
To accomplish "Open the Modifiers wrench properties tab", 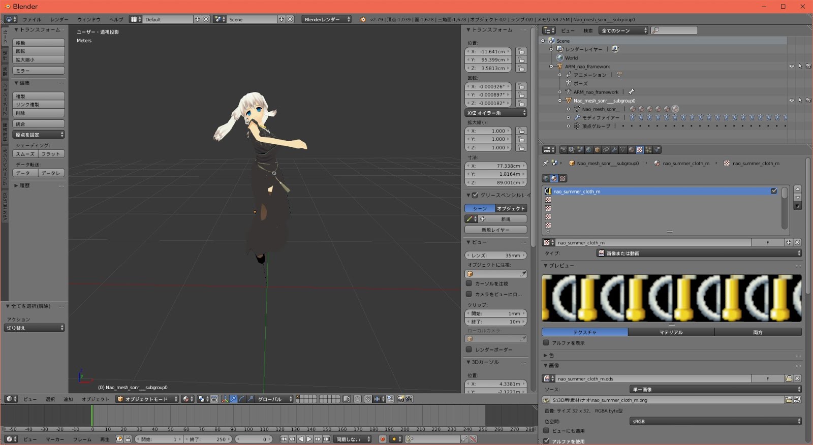I will coord(614,150).
